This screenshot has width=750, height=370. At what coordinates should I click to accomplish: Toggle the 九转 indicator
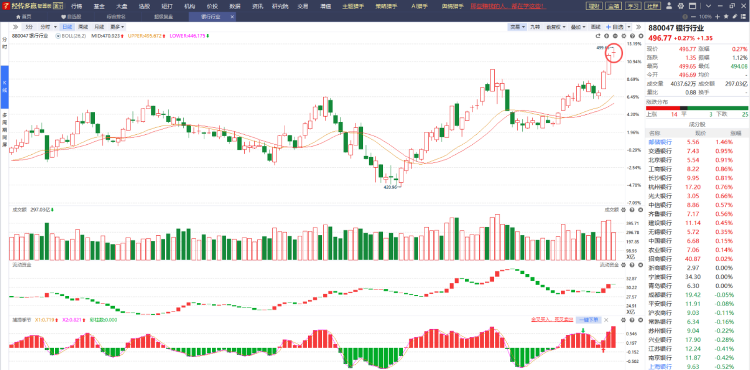[535, 27]
